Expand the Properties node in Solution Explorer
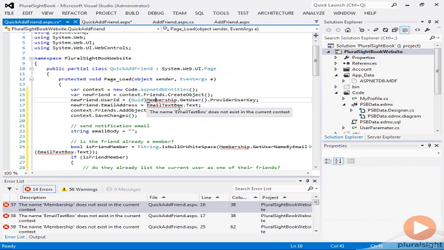This screenshot has width=444, height=250. click(x=336, y=58)
